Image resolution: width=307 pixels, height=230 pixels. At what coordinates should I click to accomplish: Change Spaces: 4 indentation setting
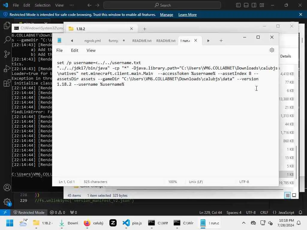coord(234,212)
